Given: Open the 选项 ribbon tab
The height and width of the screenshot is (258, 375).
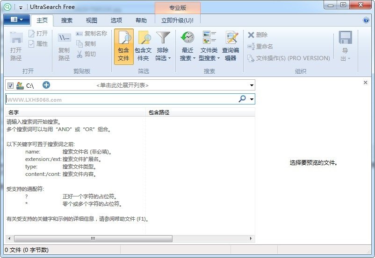Looking at the screenshot, I should tap(116, 20).
